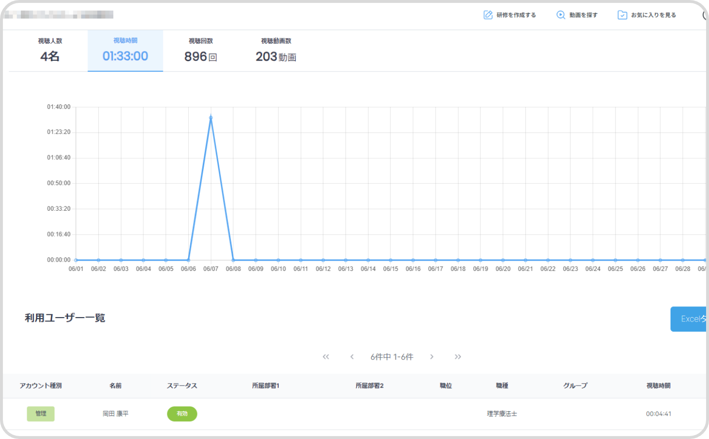
Task: Click the chart data point at 06/08
Action: pyautogui.click(x=233, y=260)
